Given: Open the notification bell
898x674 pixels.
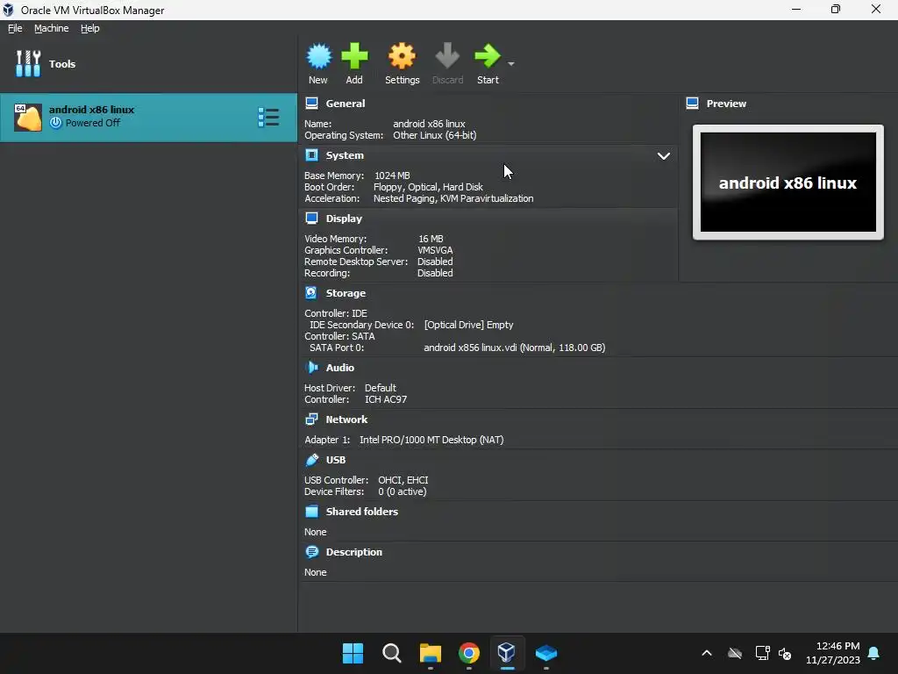Looking at the screenshot, I should tap(874, 653).
